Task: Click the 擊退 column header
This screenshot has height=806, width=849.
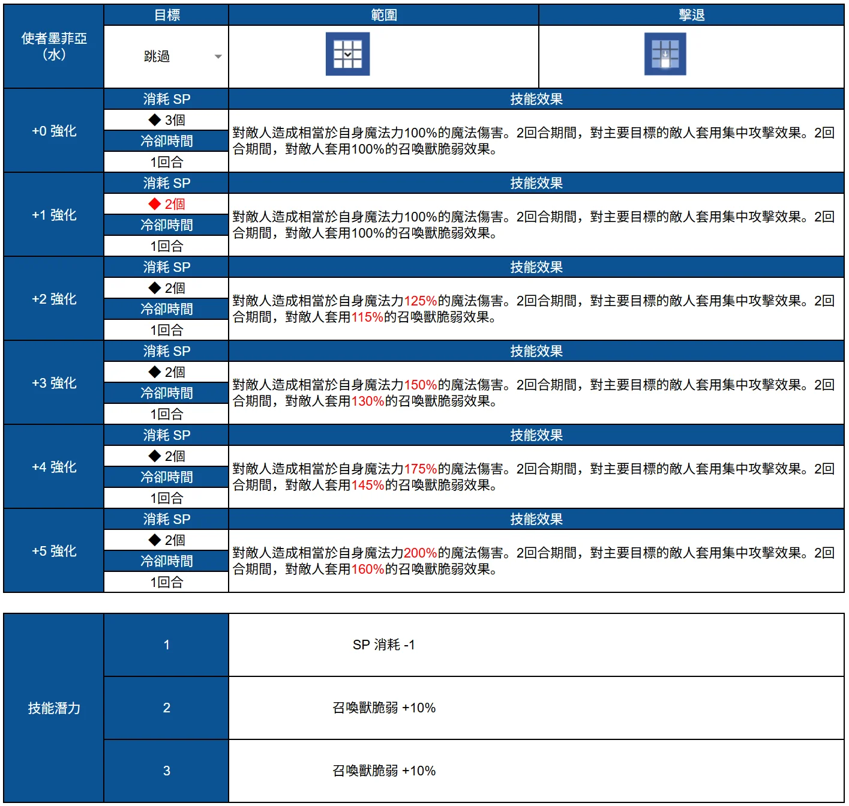Action: tap(691, 15)
